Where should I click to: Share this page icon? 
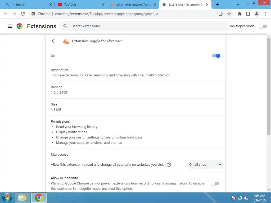click(221, 14)
